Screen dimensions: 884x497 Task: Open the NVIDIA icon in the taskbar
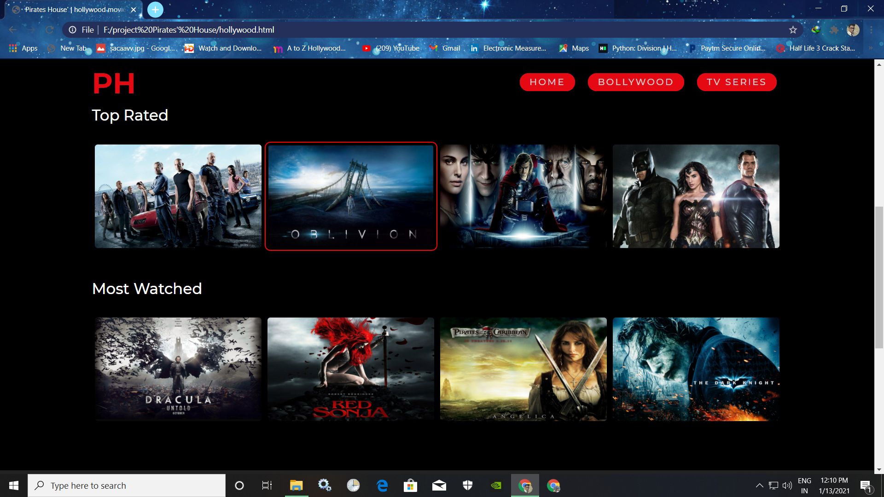495,485
